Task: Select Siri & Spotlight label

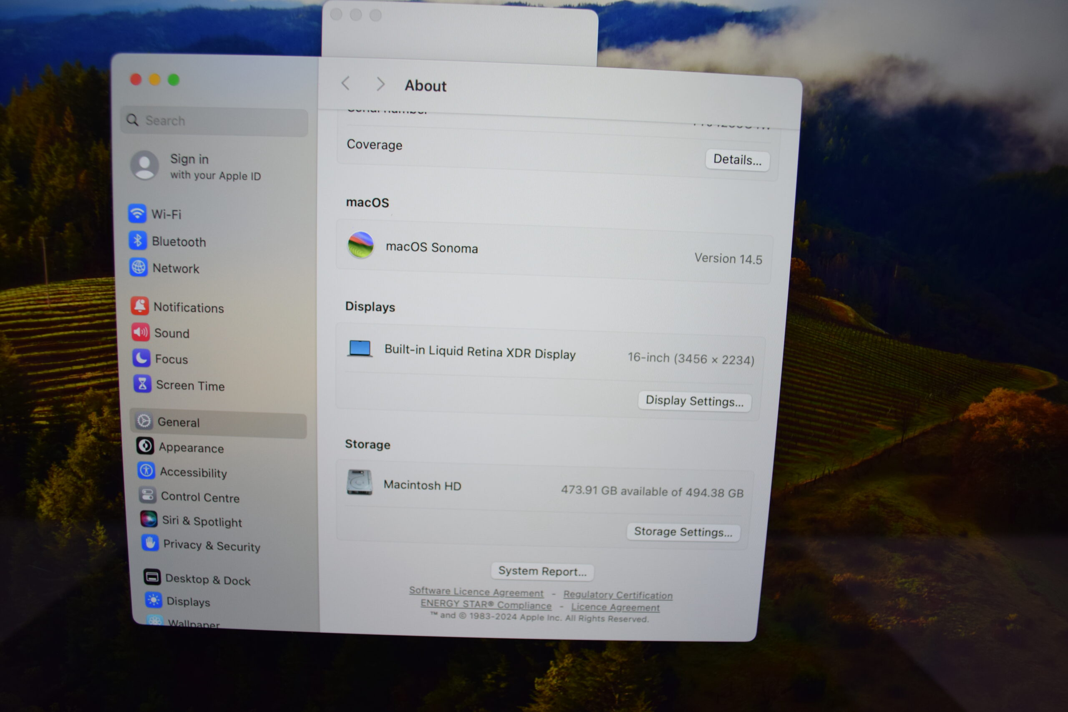Action: click(202, 521)
